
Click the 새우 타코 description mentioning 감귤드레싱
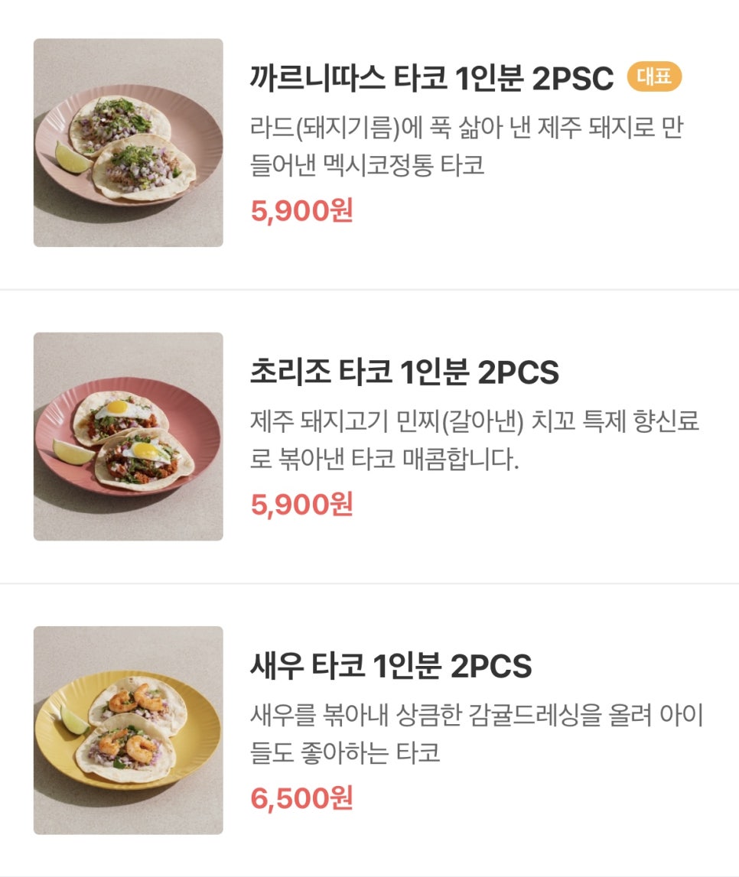pyautogui.click(x=476, y=734)
